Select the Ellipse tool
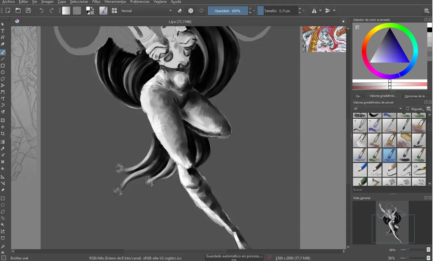The height and width of the screenshot is (261, 433). pyautogui.click(x=3, y=72)
